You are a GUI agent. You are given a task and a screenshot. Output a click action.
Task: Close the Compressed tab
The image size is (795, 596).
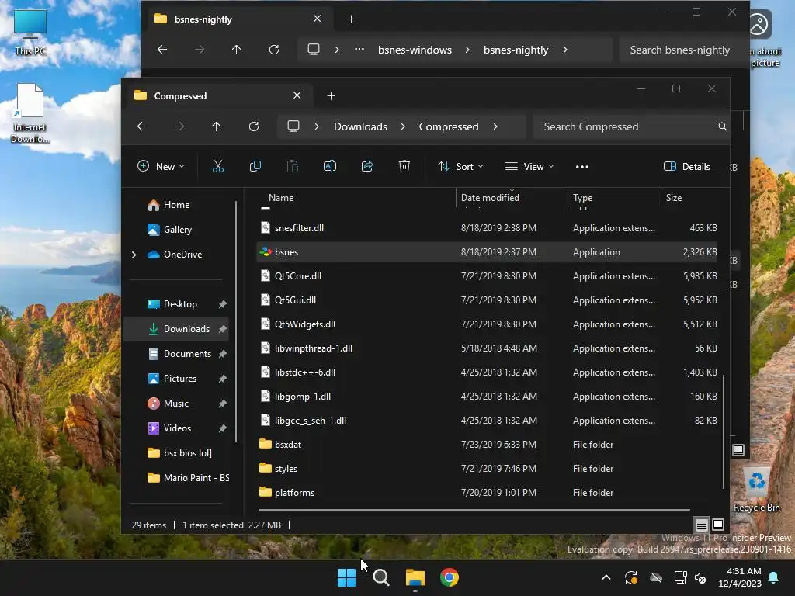297,95
